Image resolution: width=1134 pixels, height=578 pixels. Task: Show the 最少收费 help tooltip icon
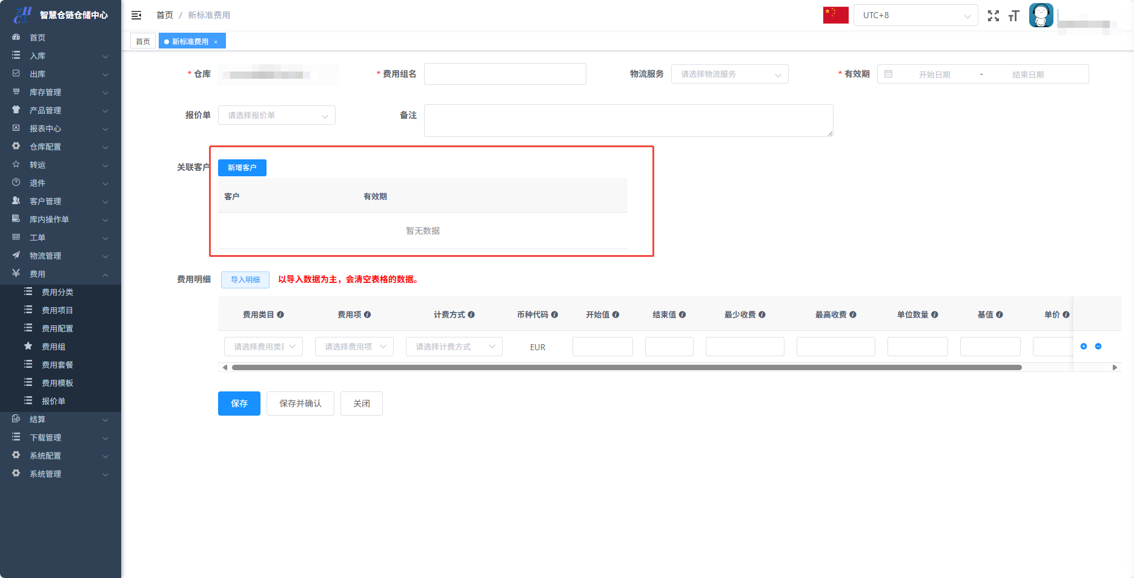pos(762,314)
